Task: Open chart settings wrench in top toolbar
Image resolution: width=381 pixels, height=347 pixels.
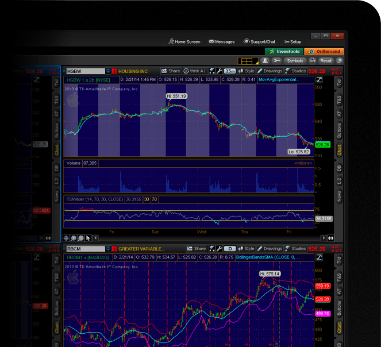Action: tap(276, 61)
